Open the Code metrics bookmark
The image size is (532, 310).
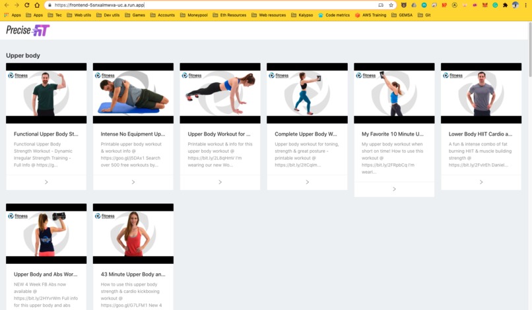click(334, 15)
